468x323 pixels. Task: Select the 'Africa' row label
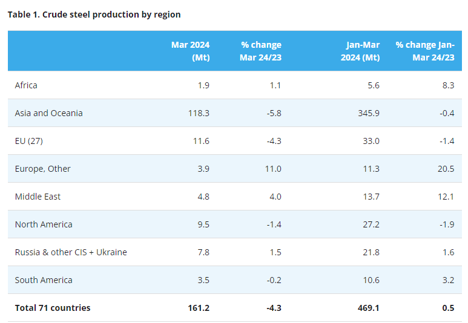tap(26, 85)
